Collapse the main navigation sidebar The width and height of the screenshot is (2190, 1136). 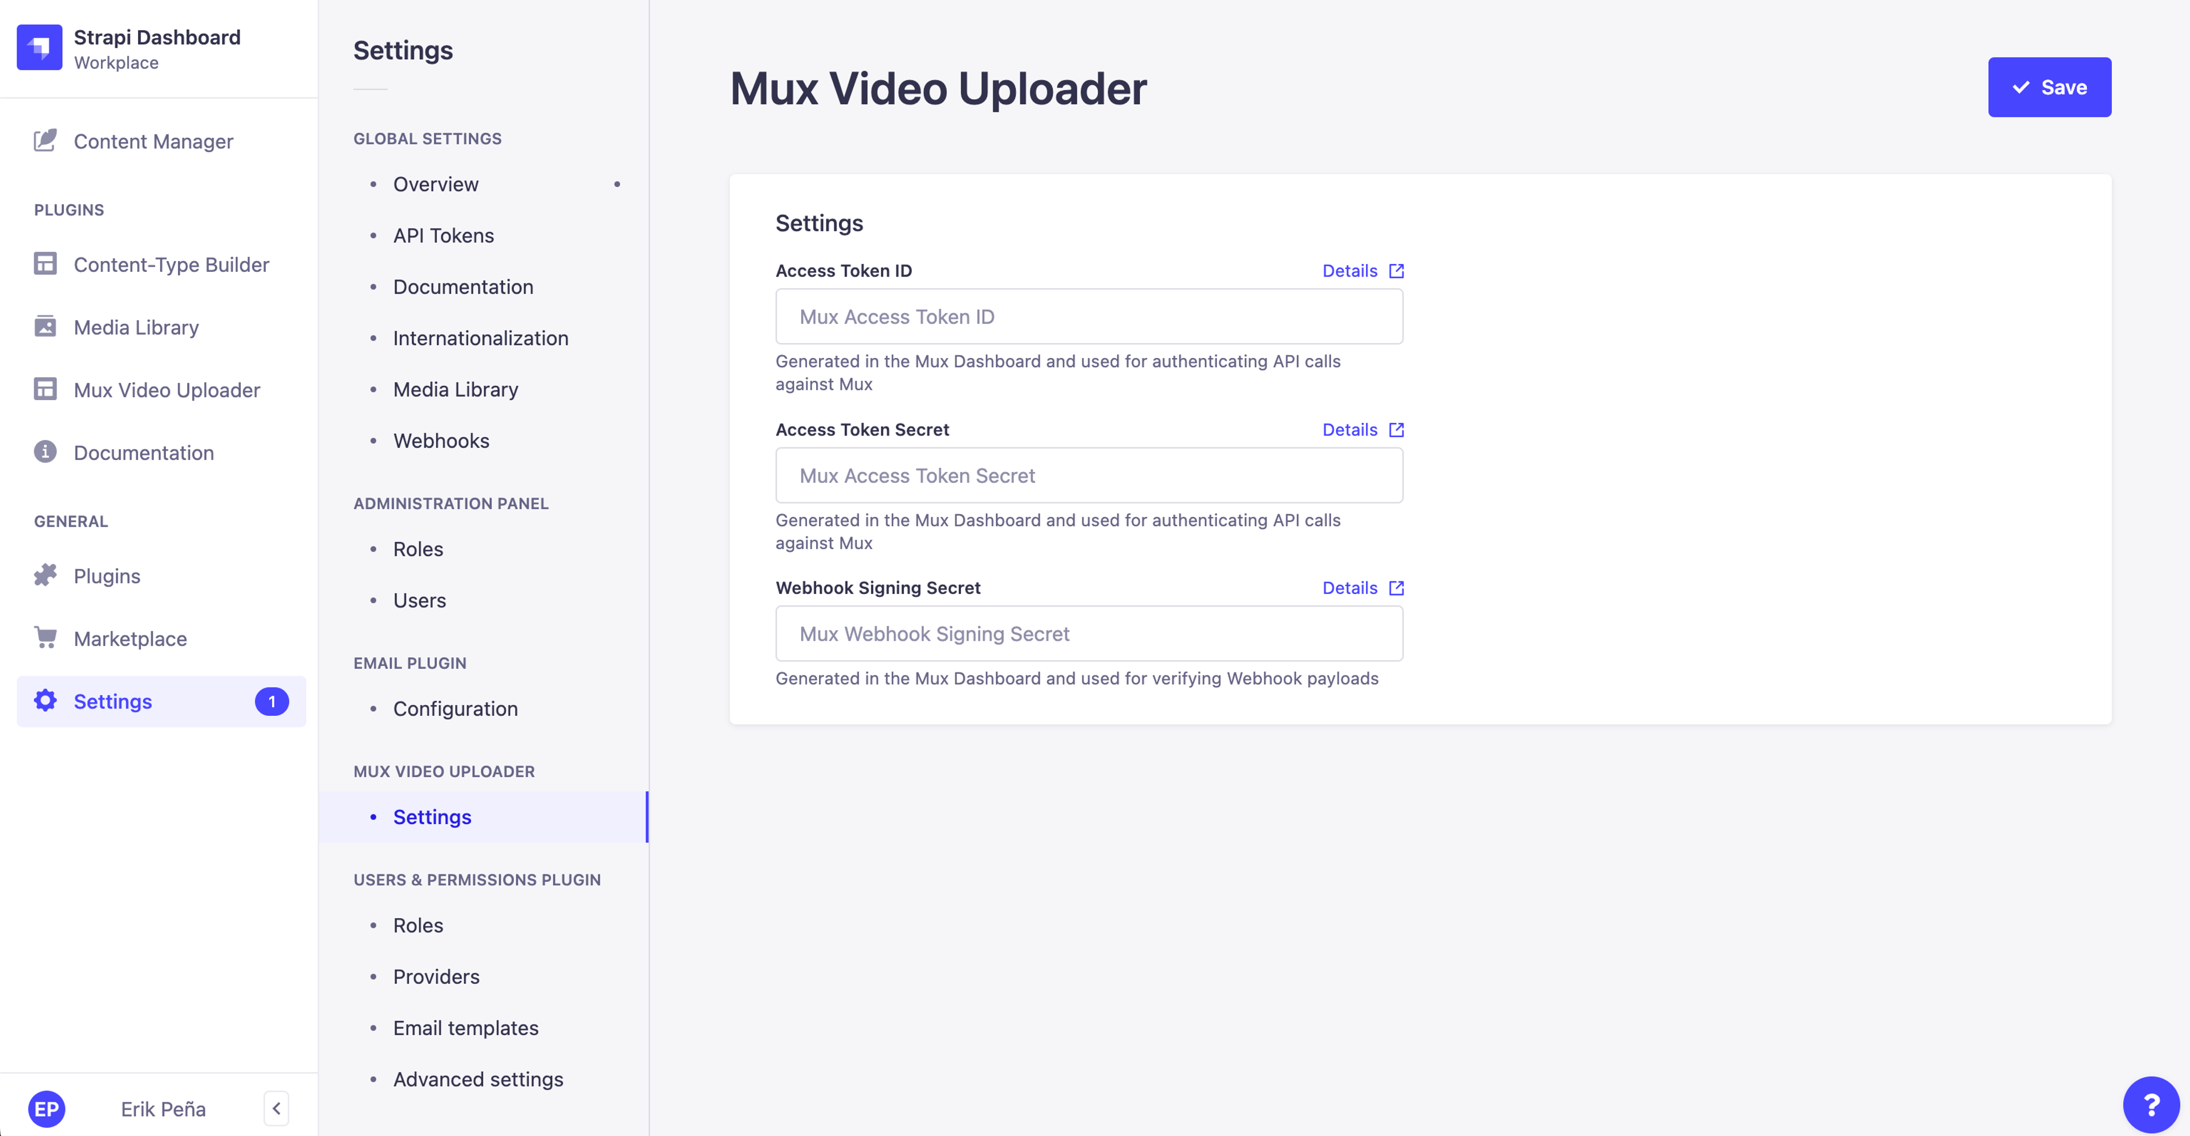[x=276, y=1109]
